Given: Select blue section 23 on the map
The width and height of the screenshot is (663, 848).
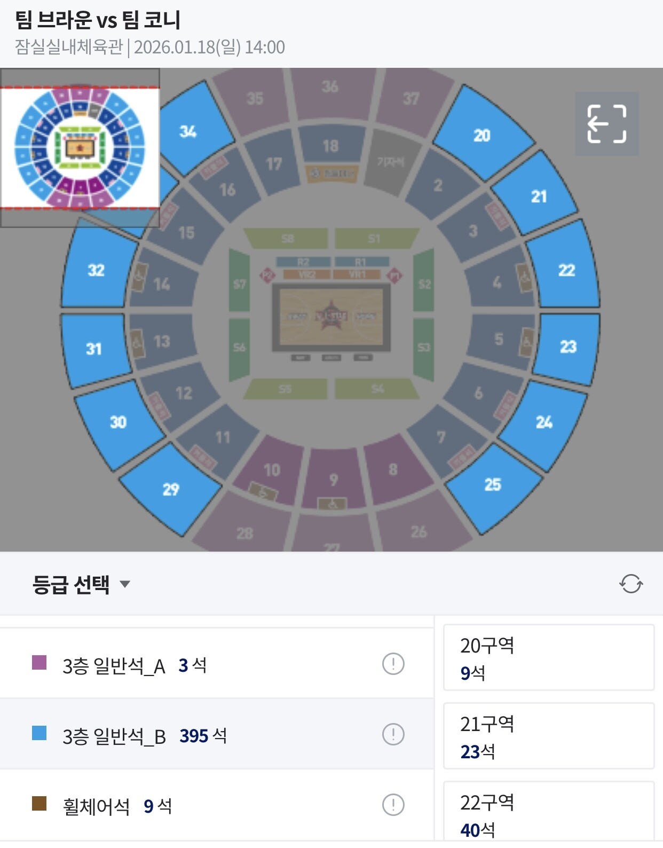Looking at the screenshot, I should (568, 347).
